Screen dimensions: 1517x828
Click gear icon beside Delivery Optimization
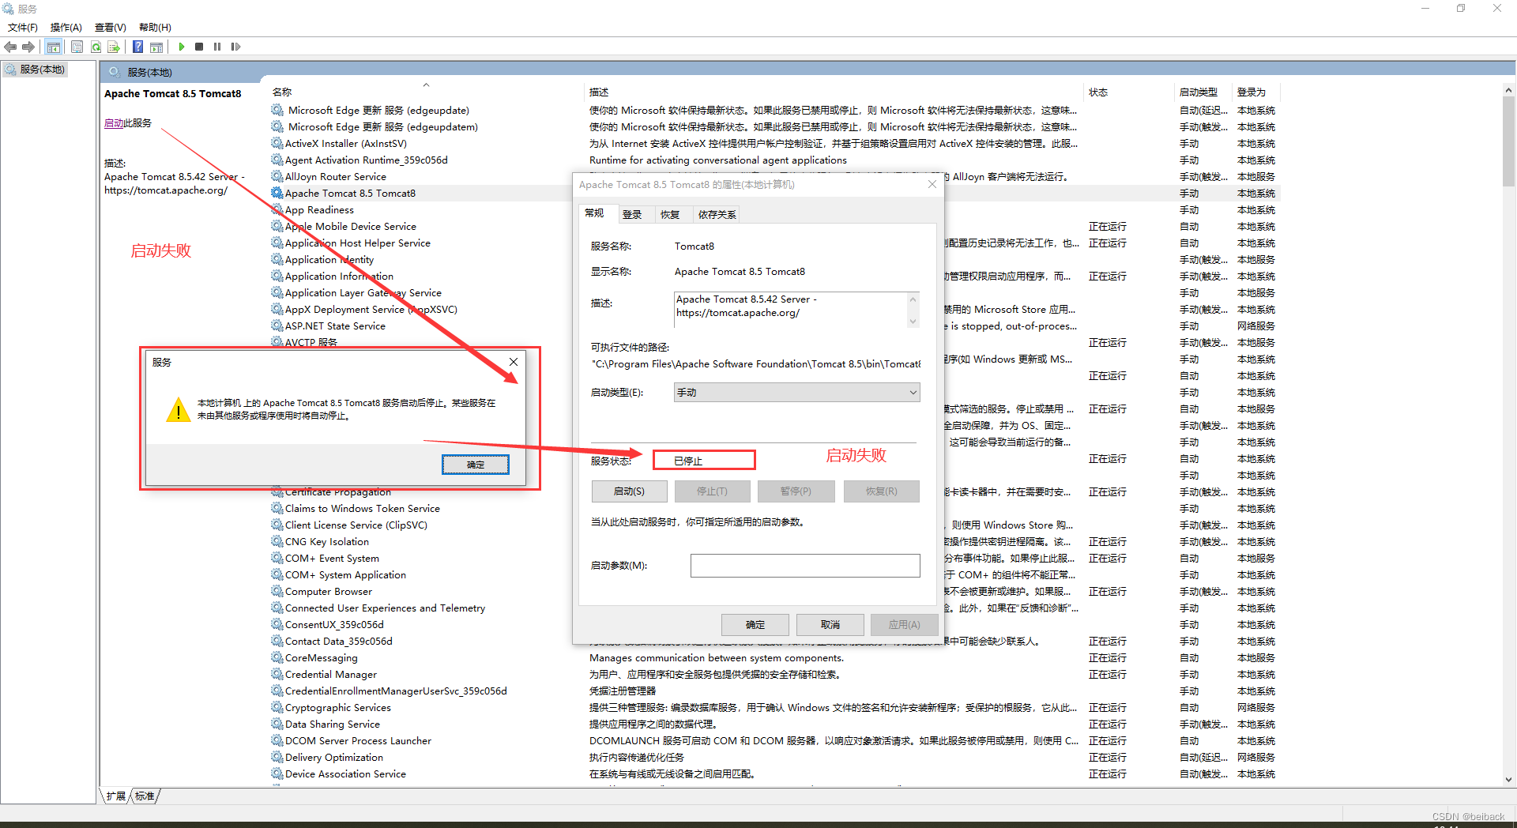277,757
